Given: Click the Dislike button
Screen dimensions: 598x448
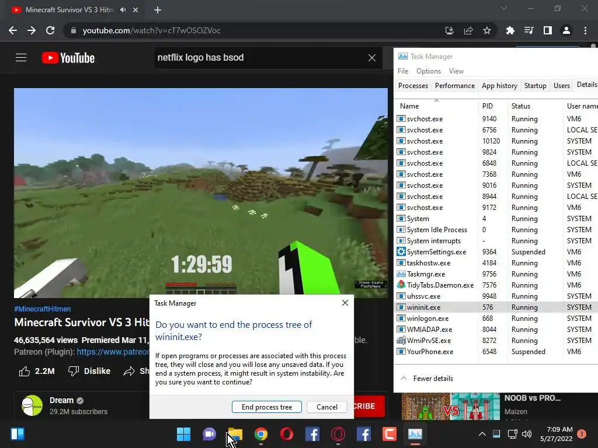Looking at the screenshot, I should click(89, 371).
